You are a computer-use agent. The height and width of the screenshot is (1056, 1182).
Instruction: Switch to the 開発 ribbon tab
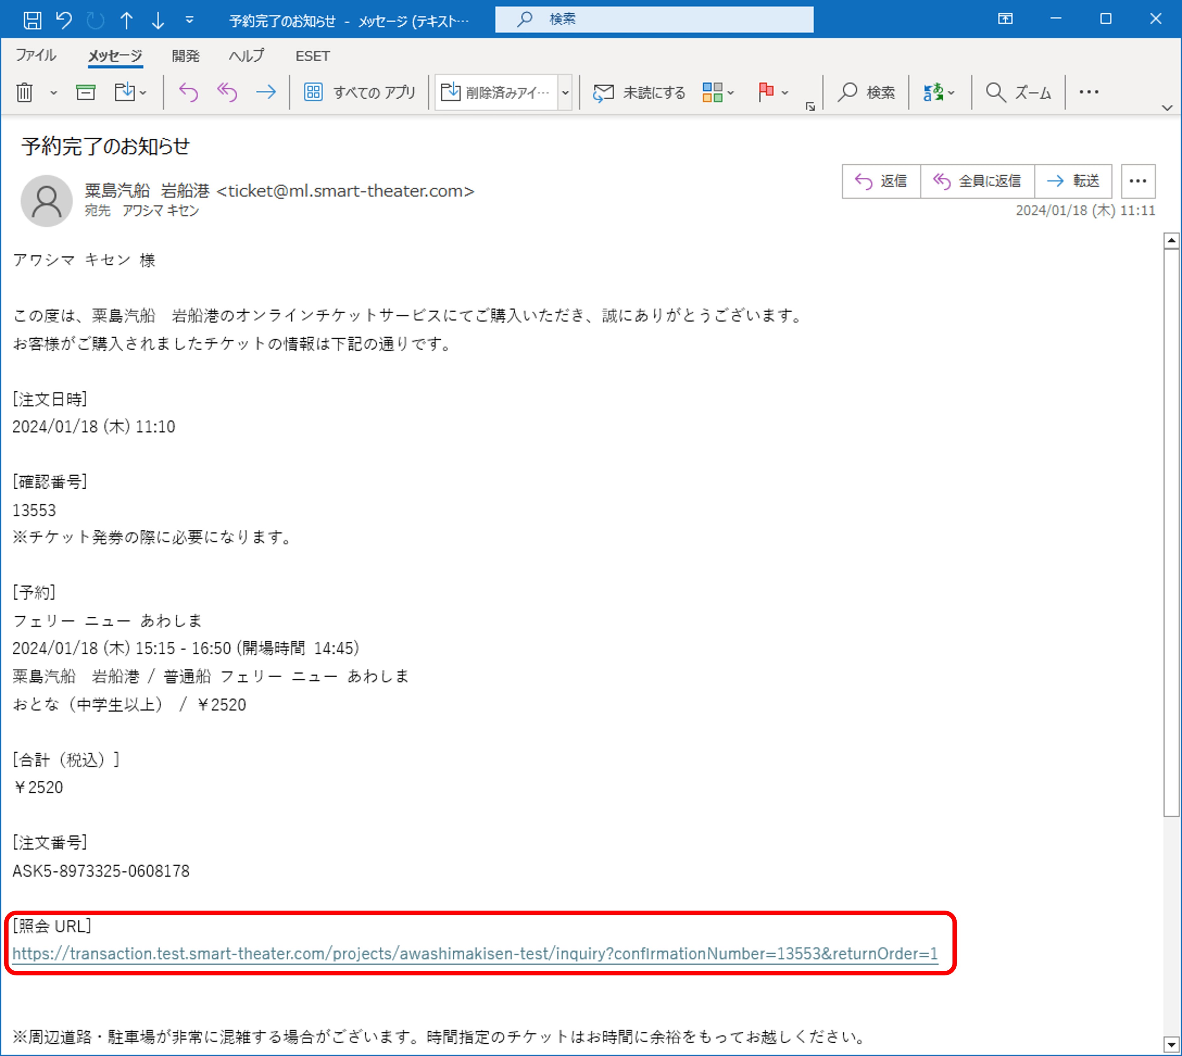point(186,56)
